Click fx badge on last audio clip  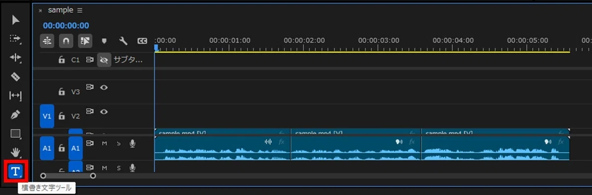point(560,141)
